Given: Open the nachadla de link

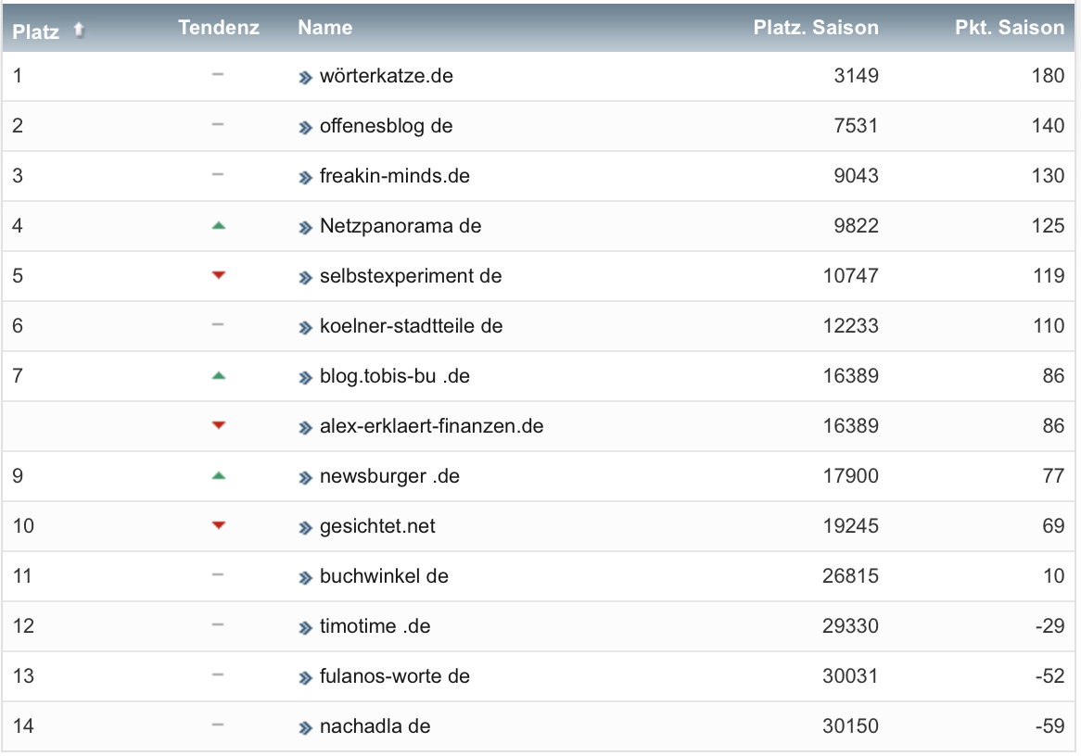Looking at the screenshot, I should point(375,726).
